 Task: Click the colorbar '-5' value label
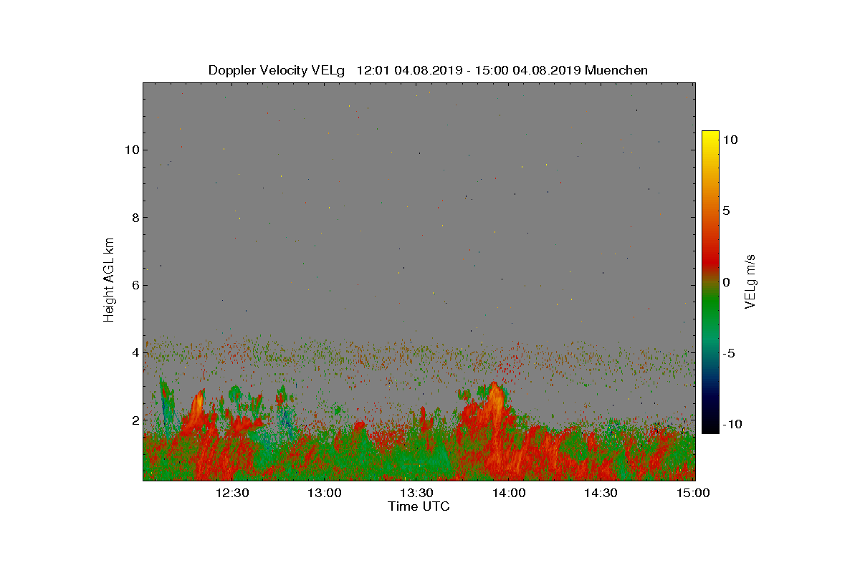pyautogui.click(x=729, y=353)
